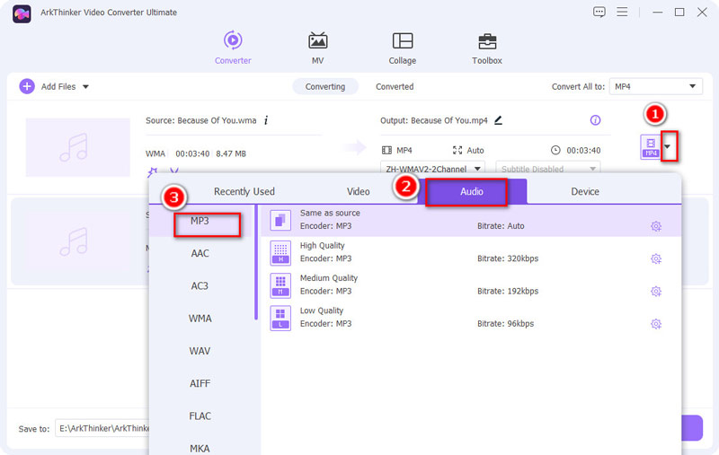Open settings gear for Medium Quality preset
Image resolution: width=719 pixels, height=455 pixels.
click(656, 291)
